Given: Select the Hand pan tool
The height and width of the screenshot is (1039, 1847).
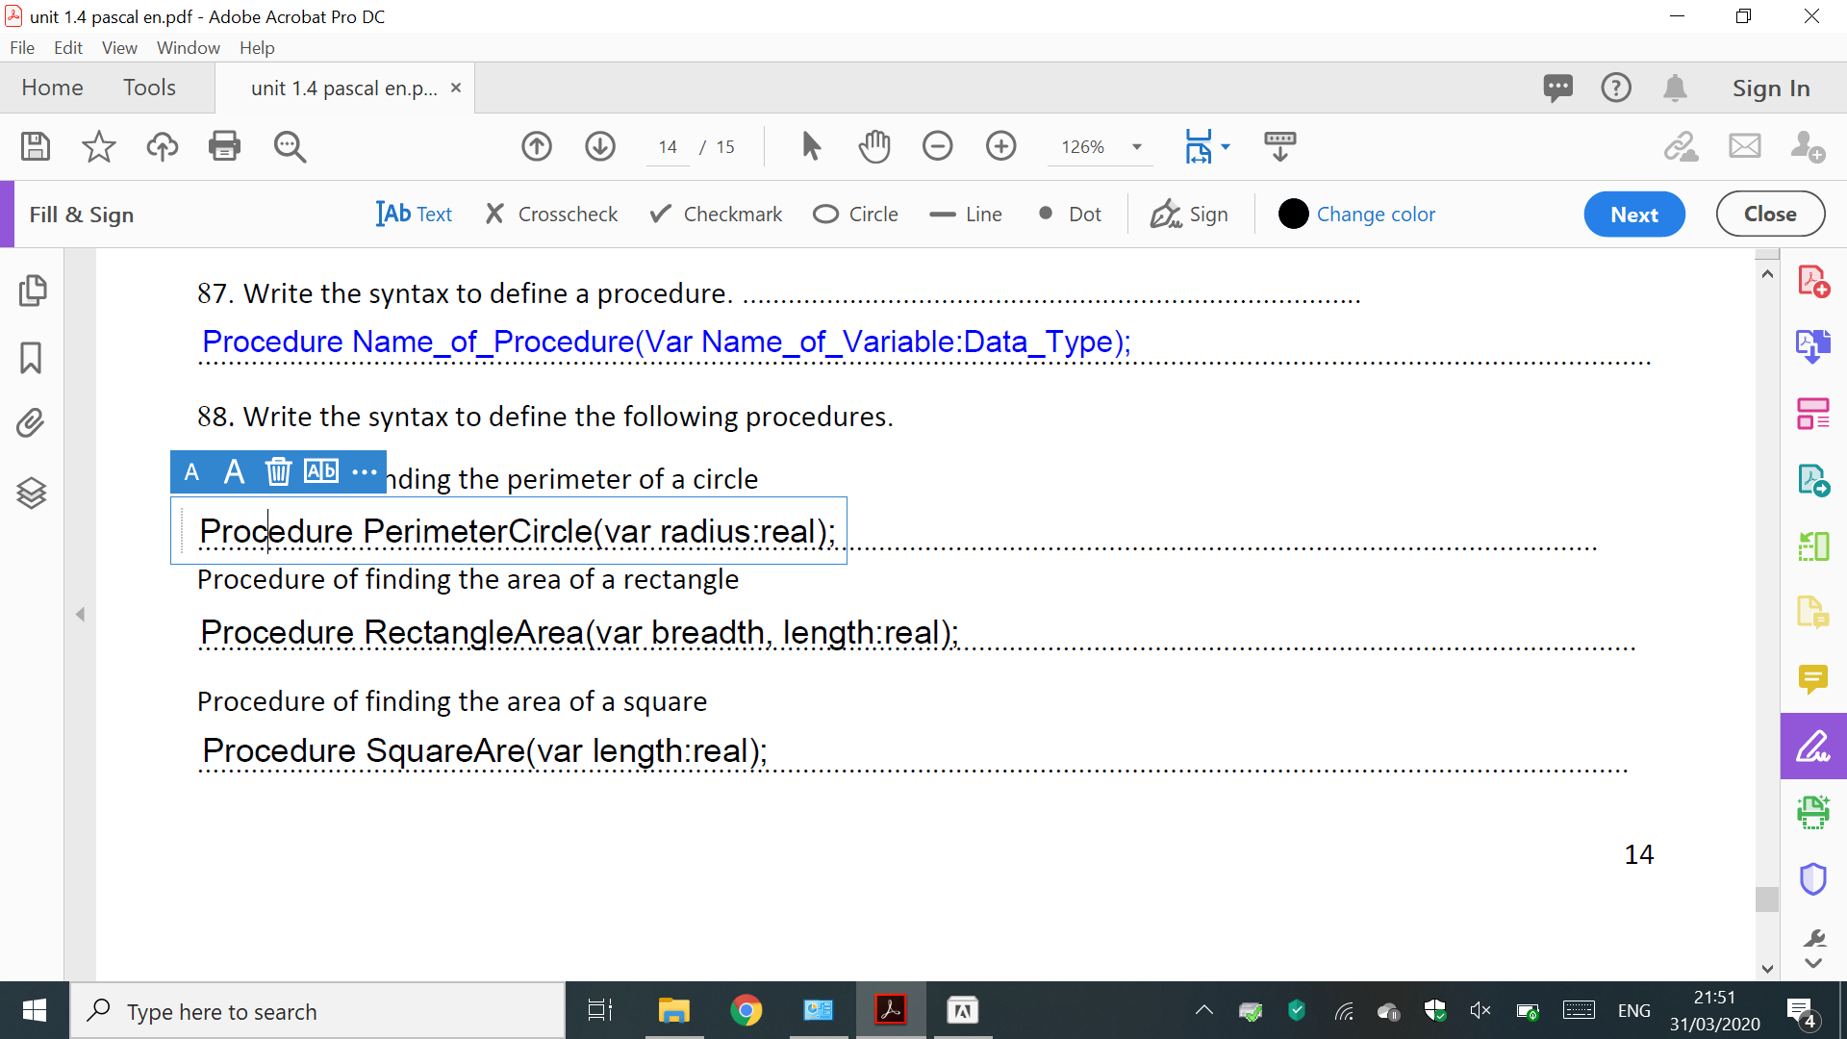Looking at the screenshot, I should click(x=873, y=146).
